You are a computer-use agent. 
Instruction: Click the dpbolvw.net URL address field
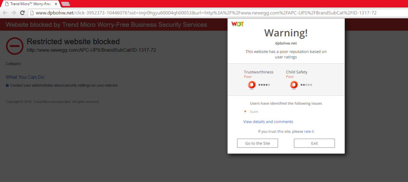pyautogui.click(x=218, y=13)
